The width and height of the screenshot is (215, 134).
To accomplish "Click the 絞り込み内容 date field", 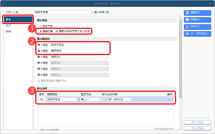I will [116, 99].
